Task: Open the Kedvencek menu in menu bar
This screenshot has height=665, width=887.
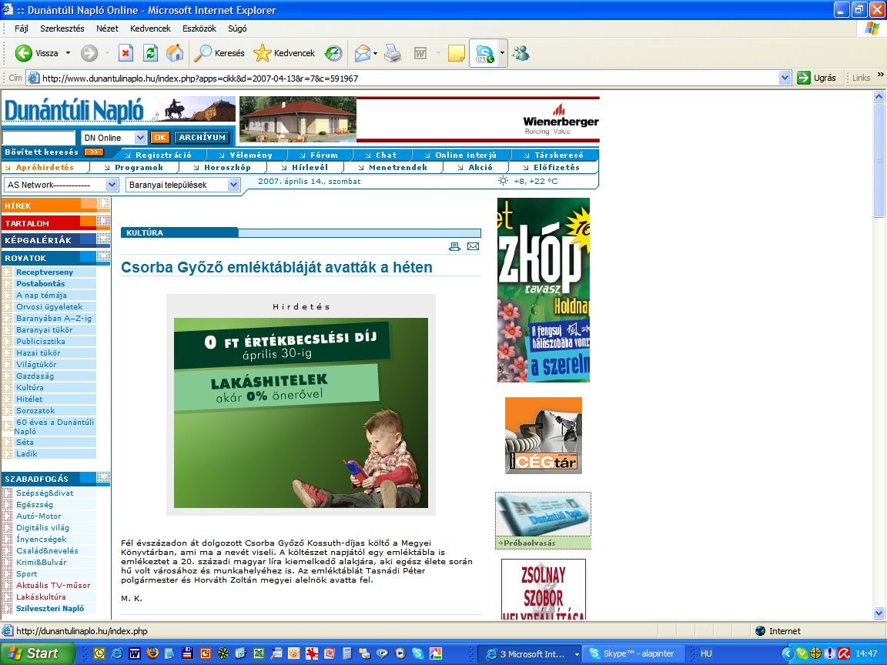Action: 150,28
